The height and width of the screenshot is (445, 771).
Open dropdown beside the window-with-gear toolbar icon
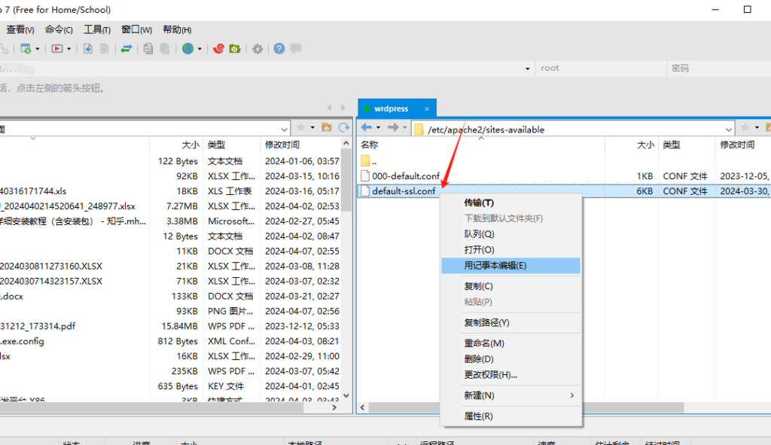pyautogui.click(x=38, y=49)
